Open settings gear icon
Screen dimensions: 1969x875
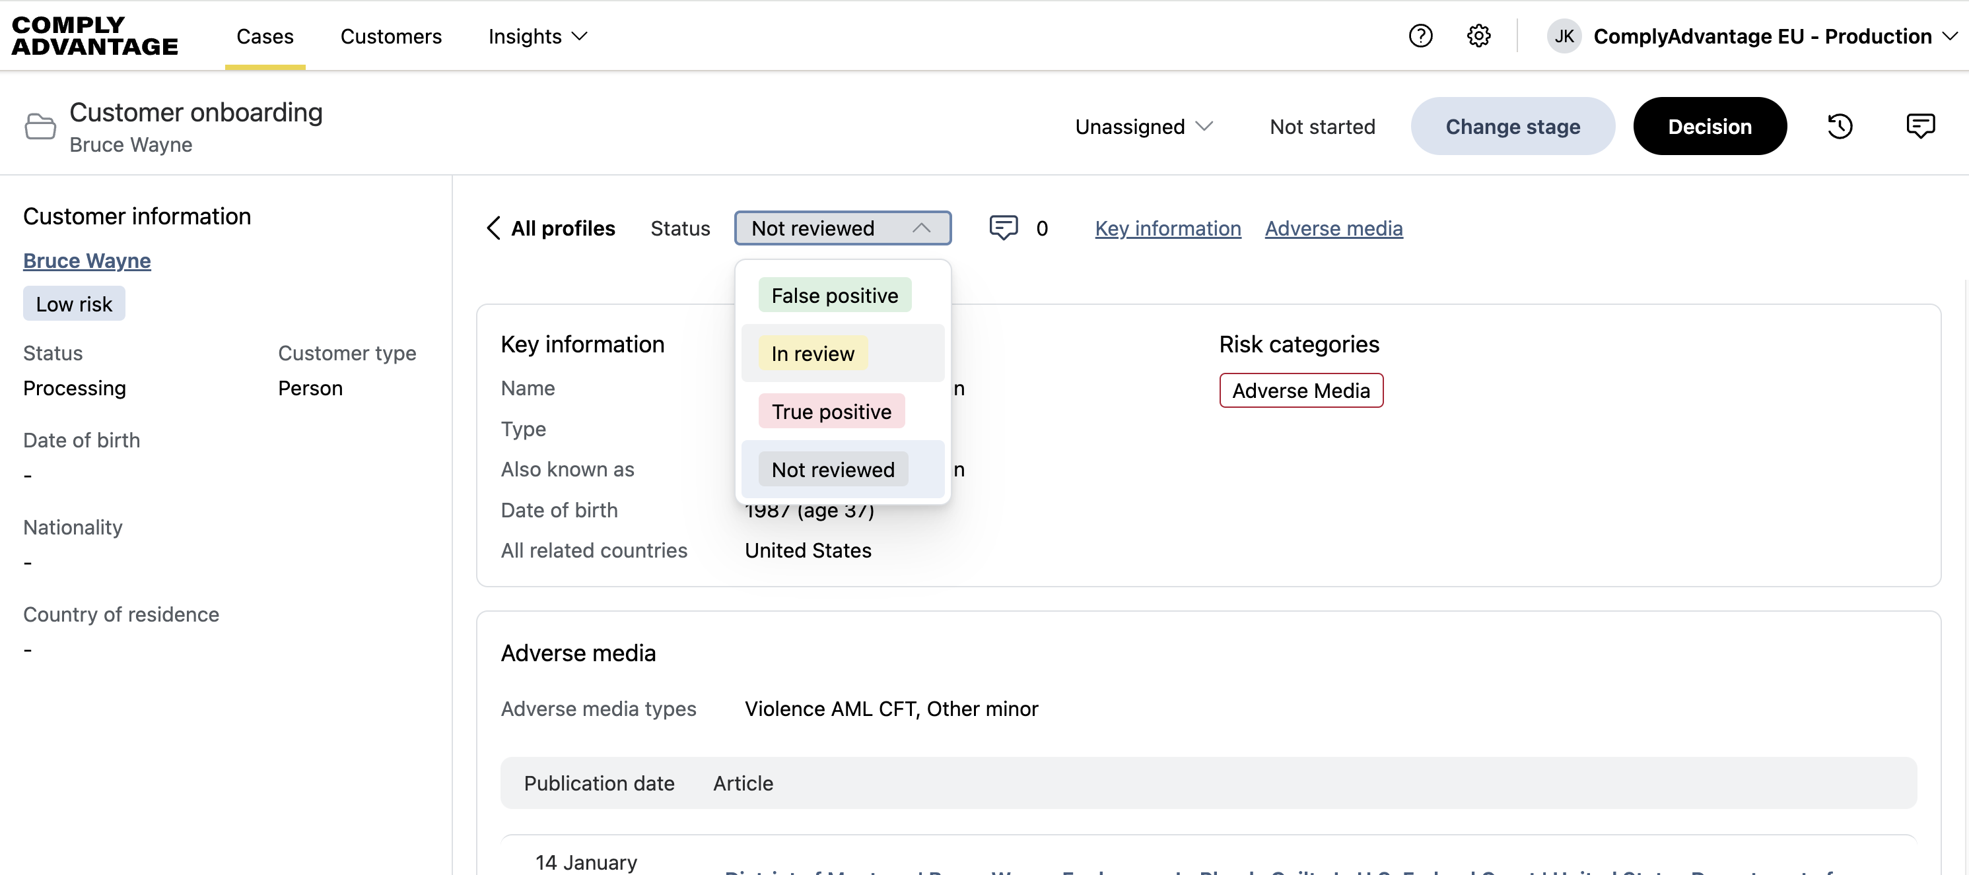tap(1478, 36)
